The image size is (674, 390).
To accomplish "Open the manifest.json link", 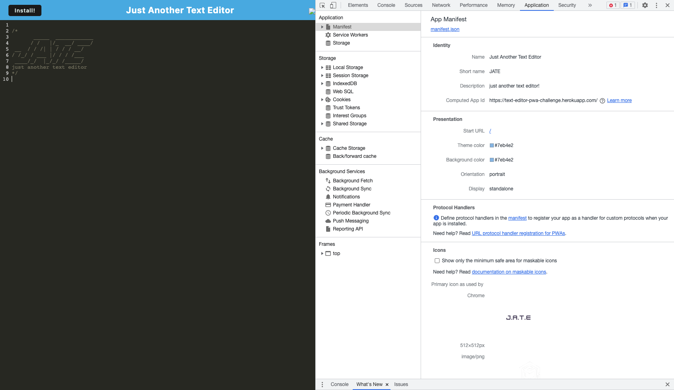I will [x=445, y=29].
